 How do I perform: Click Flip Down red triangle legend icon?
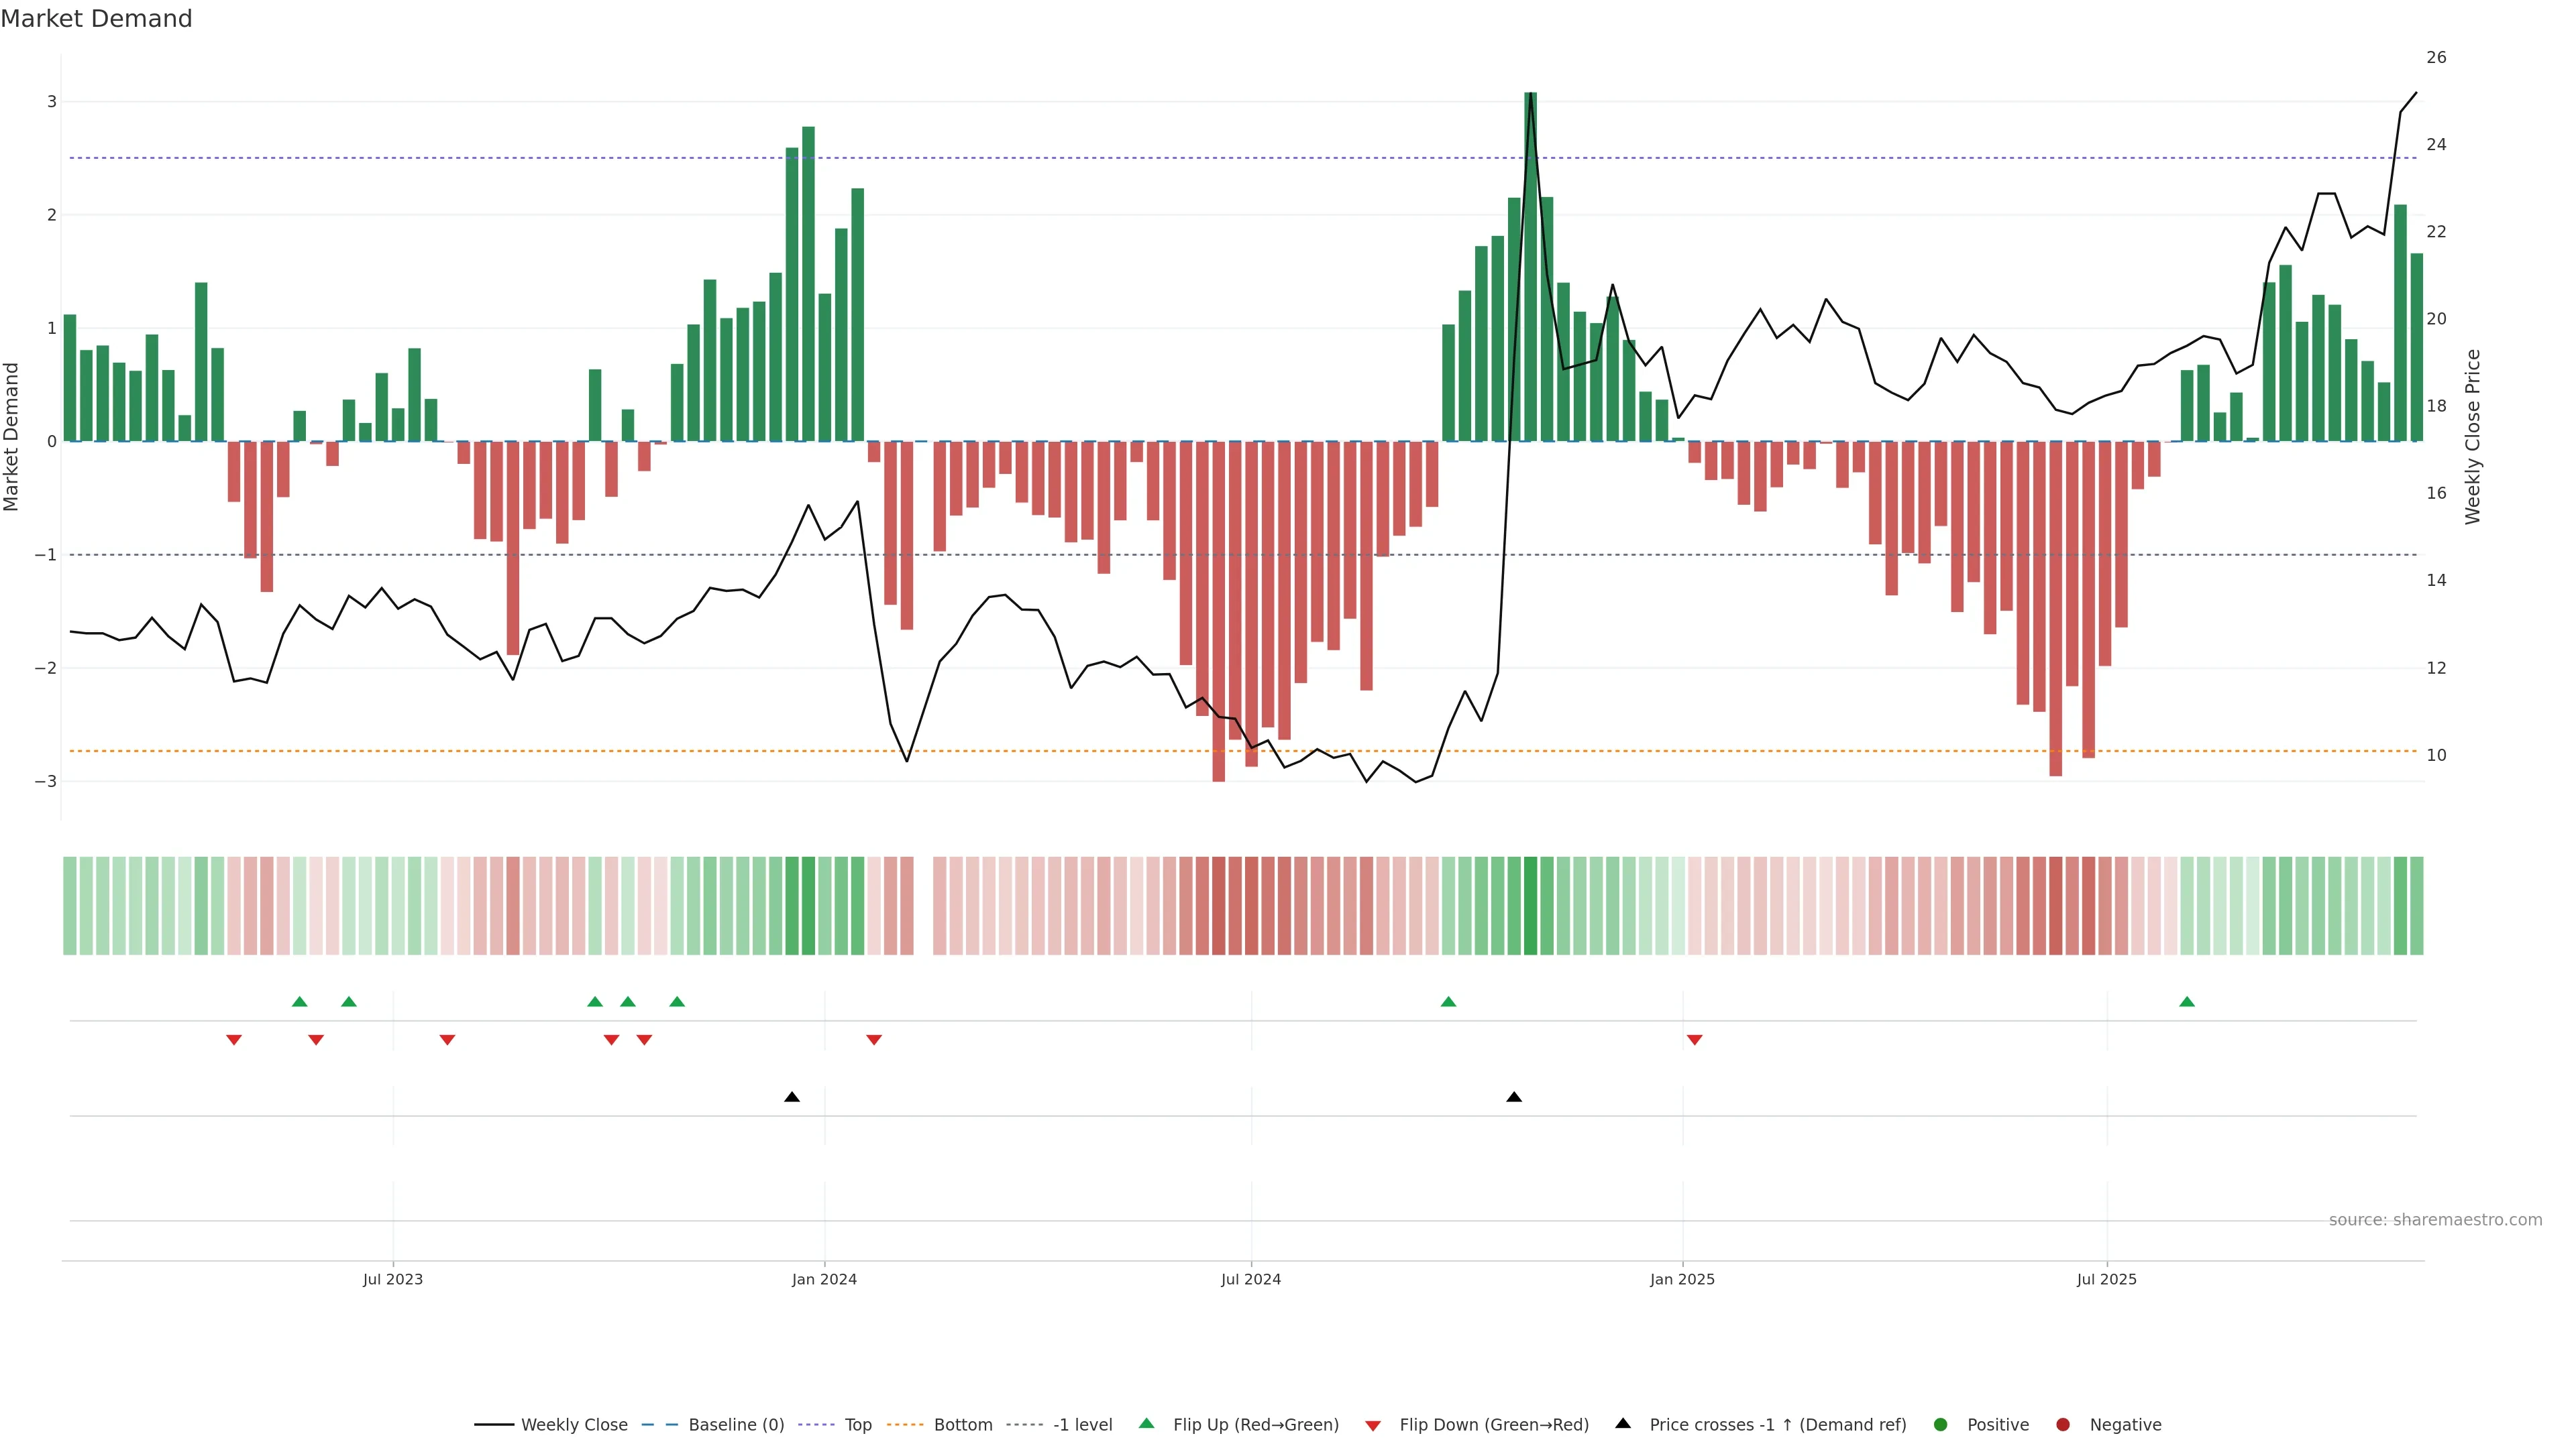(1373, 1425)
